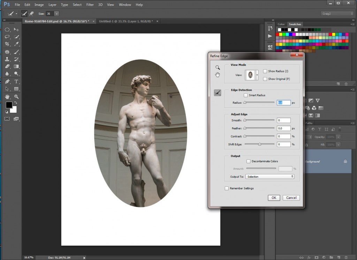
Task: Swap foreground and background colors
Action: click(x=16, y=103)
